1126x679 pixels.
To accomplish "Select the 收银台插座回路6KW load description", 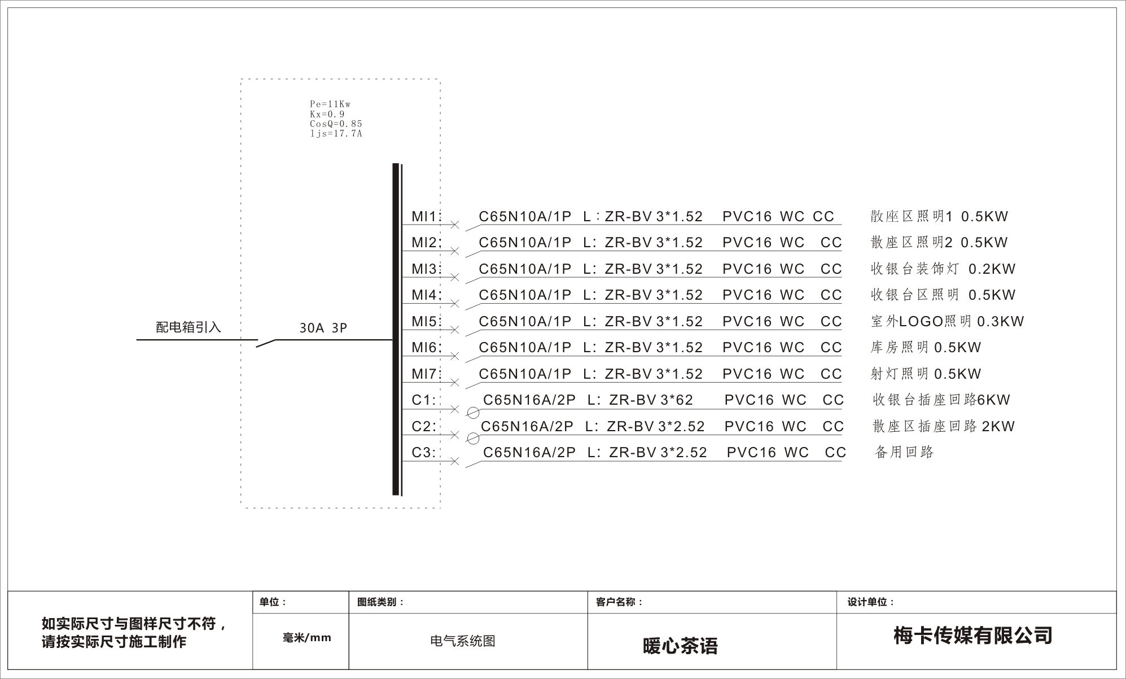I will click(x=941, y=400).
